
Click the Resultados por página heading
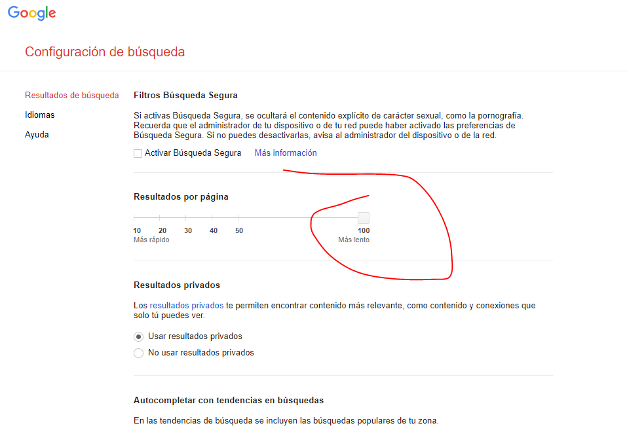tap(181, 196)
